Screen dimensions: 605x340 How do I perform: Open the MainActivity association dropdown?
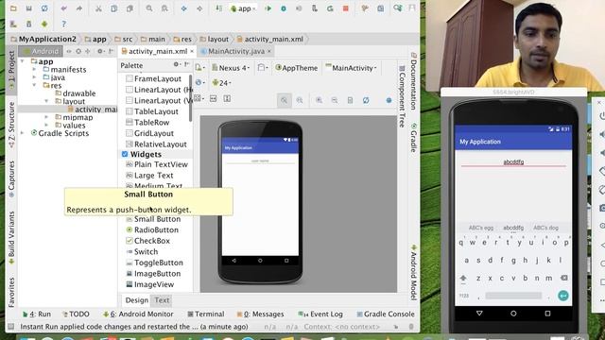click(351, 68)
